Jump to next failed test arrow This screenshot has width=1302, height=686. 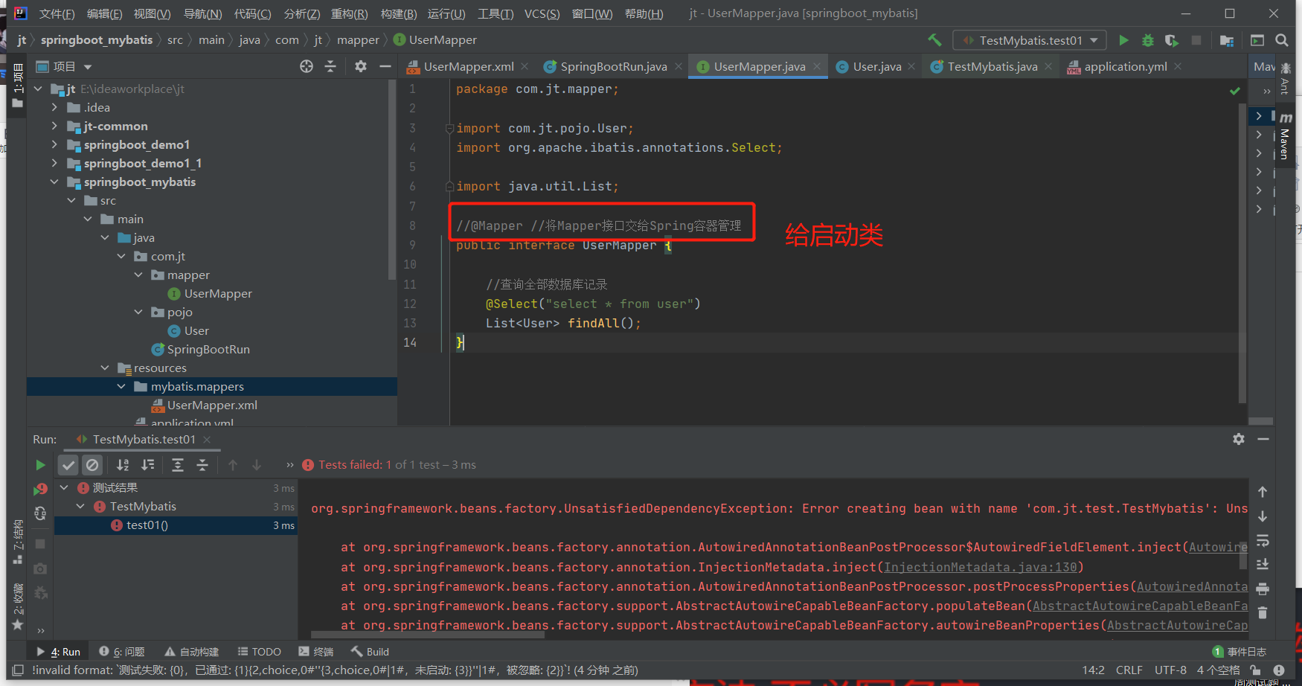[x=257, y=465]
